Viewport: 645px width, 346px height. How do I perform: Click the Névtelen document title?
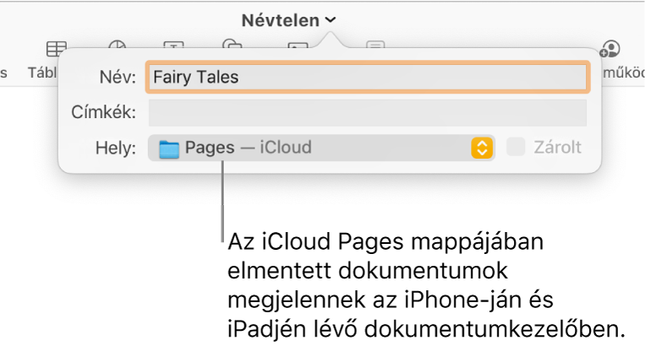[x=280, y=20]
